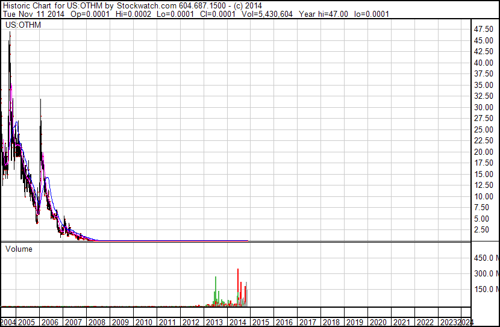Click the 150.0 M volume axis label
Viewport: 500px width, 327px height.
pyautogui.click(x=487, y=289)
